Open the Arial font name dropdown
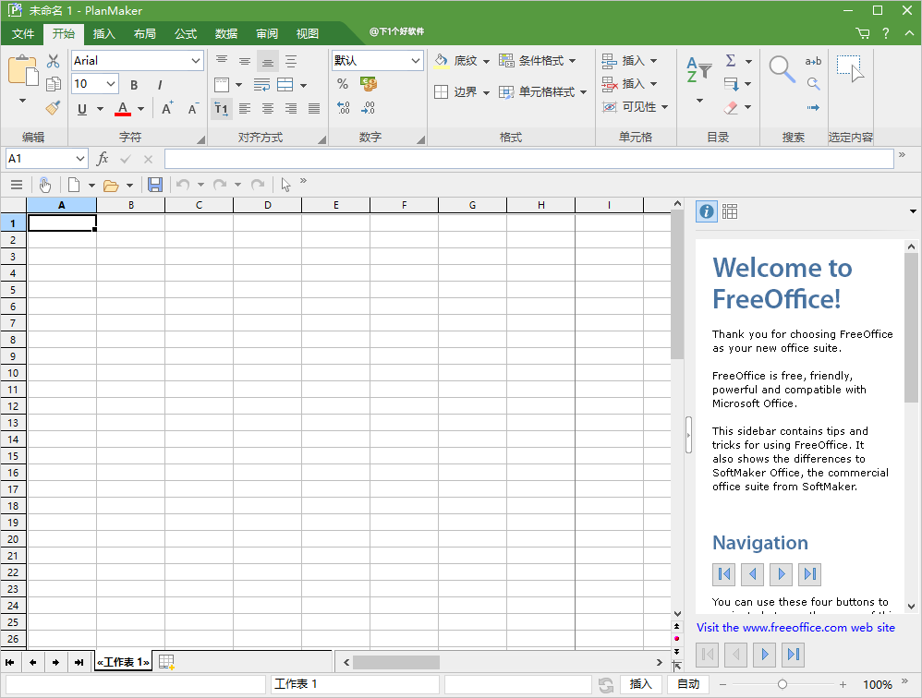 (196, 61)
